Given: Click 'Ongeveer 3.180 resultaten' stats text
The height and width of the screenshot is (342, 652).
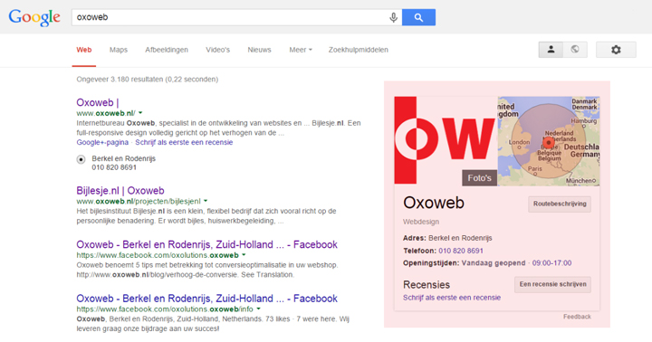Looking at the screenshot, I should tap(148, 80).
